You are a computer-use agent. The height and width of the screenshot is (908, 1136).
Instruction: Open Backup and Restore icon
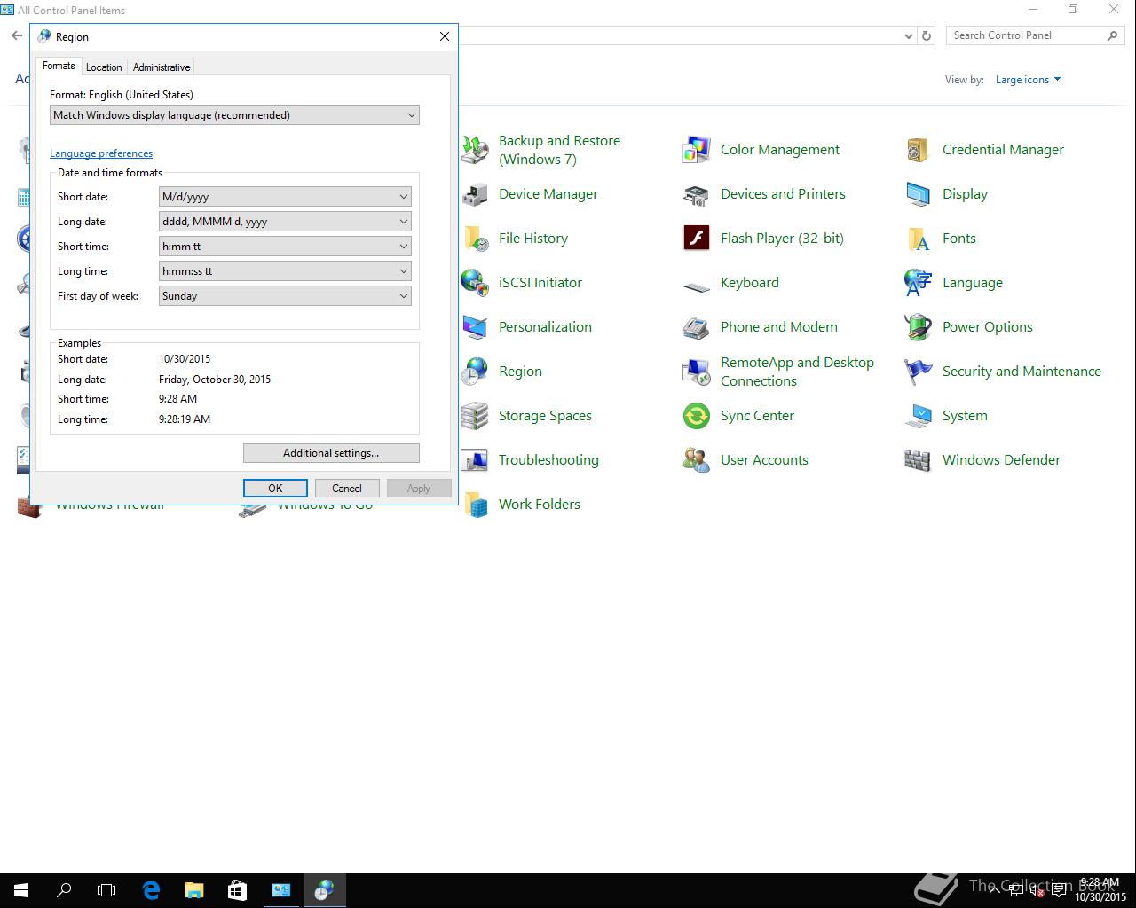[x=475, y=150]
